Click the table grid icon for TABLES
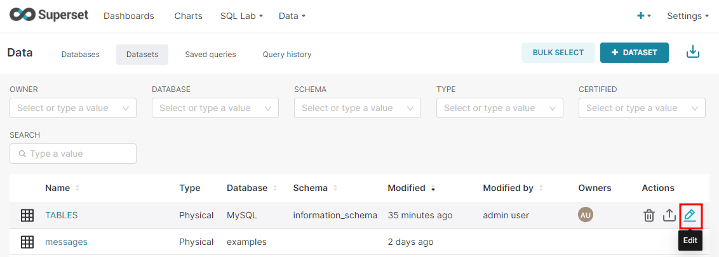Screen dimensions: 719x257 coord(27,215)
